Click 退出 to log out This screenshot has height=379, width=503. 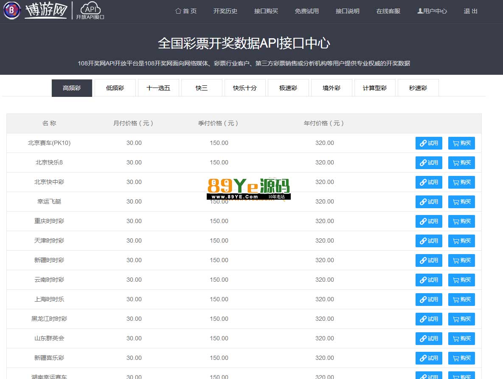pyautogui.click(x=470, y=11)
